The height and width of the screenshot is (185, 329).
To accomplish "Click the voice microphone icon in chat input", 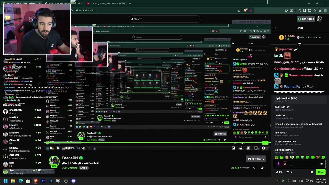I will [x=278, y=164].
